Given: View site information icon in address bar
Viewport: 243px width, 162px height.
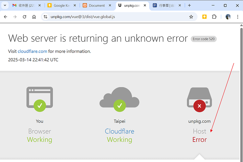Looking at the screenshot, I should tap(46, 17).
